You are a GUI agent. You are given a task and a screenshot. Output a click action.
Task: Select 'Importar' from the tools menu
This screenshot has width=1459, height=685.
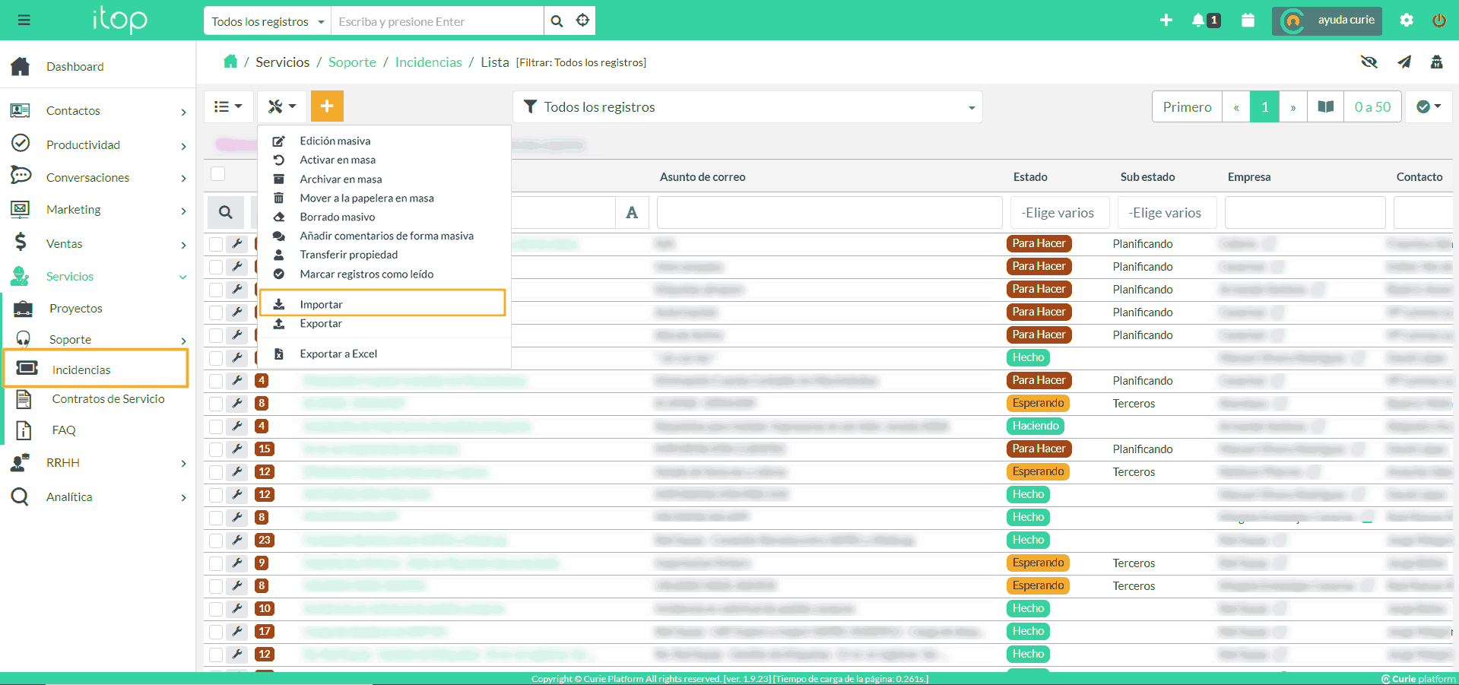321,304
